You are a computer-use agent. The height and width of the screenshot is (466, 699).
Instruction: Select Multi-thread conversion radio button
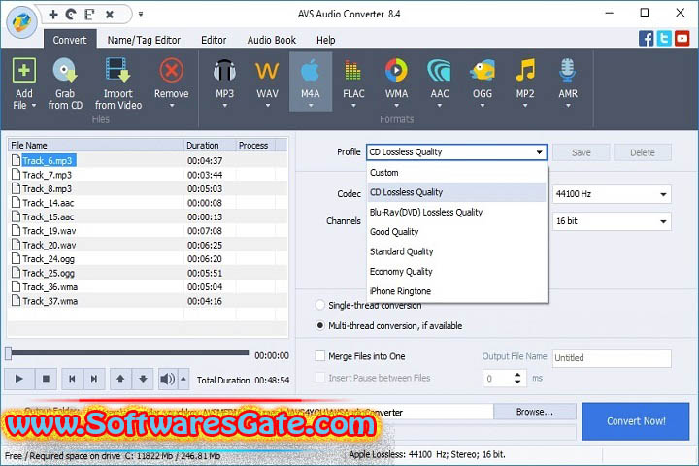tap(320, 325)
